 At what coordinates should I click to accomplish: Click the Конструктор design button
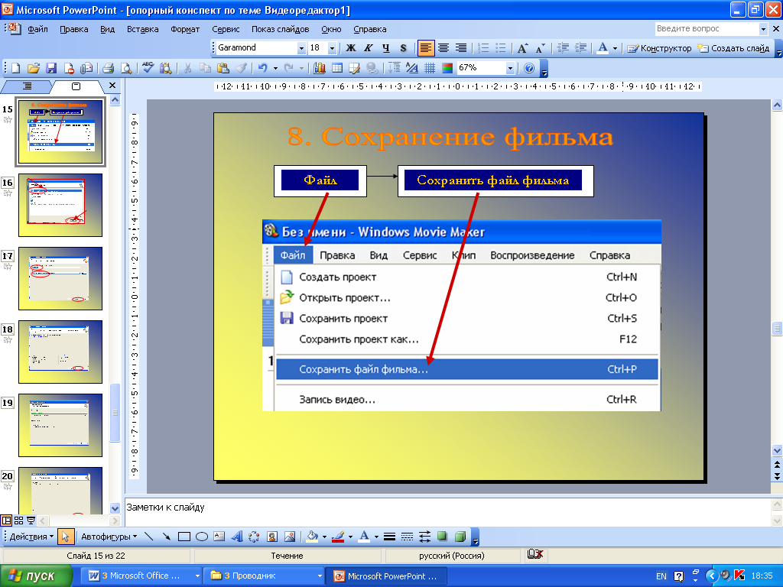click(659, 48)
